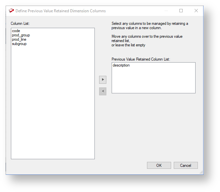
Task: Select the prod_line column entry
Action: pyautogui.click(x=19, y=39)
